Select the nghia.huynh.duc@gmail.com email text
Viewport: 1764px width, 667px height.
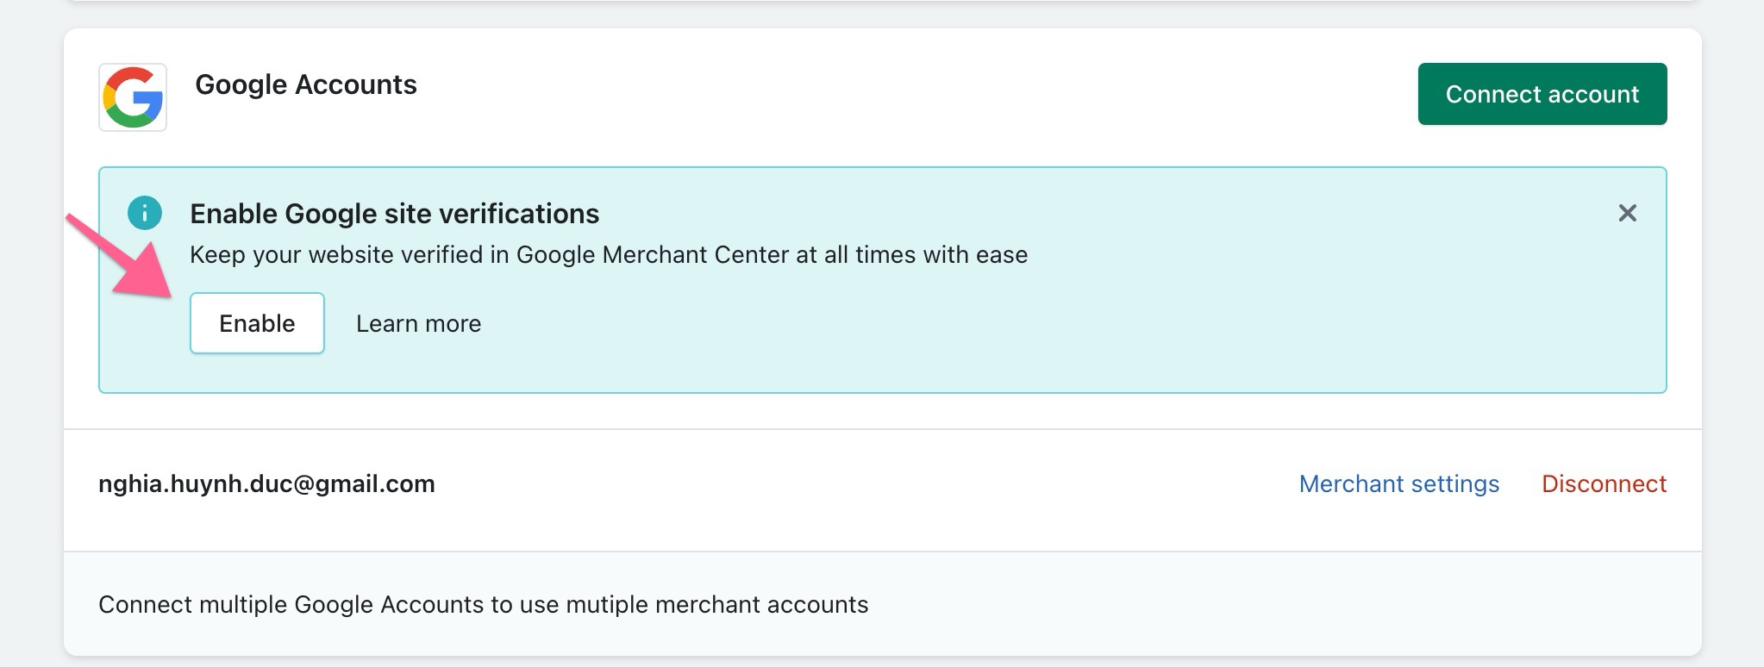pos(266,484)
